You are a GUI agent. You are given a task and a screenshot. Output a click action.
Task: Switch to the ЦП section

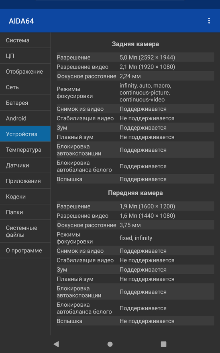[x=25, y=56]
